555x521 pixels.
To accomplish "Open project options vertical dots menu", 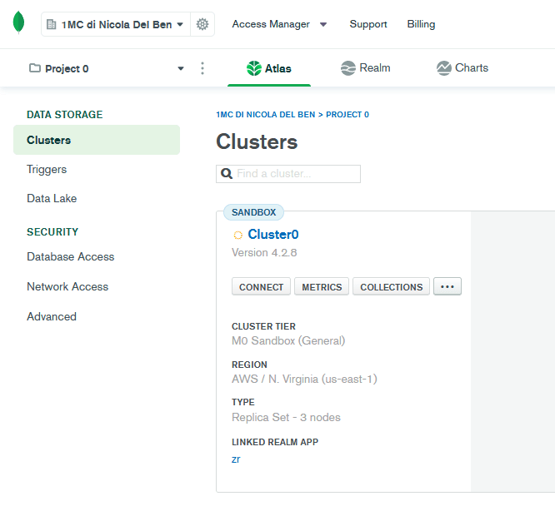I will [202, 68].
